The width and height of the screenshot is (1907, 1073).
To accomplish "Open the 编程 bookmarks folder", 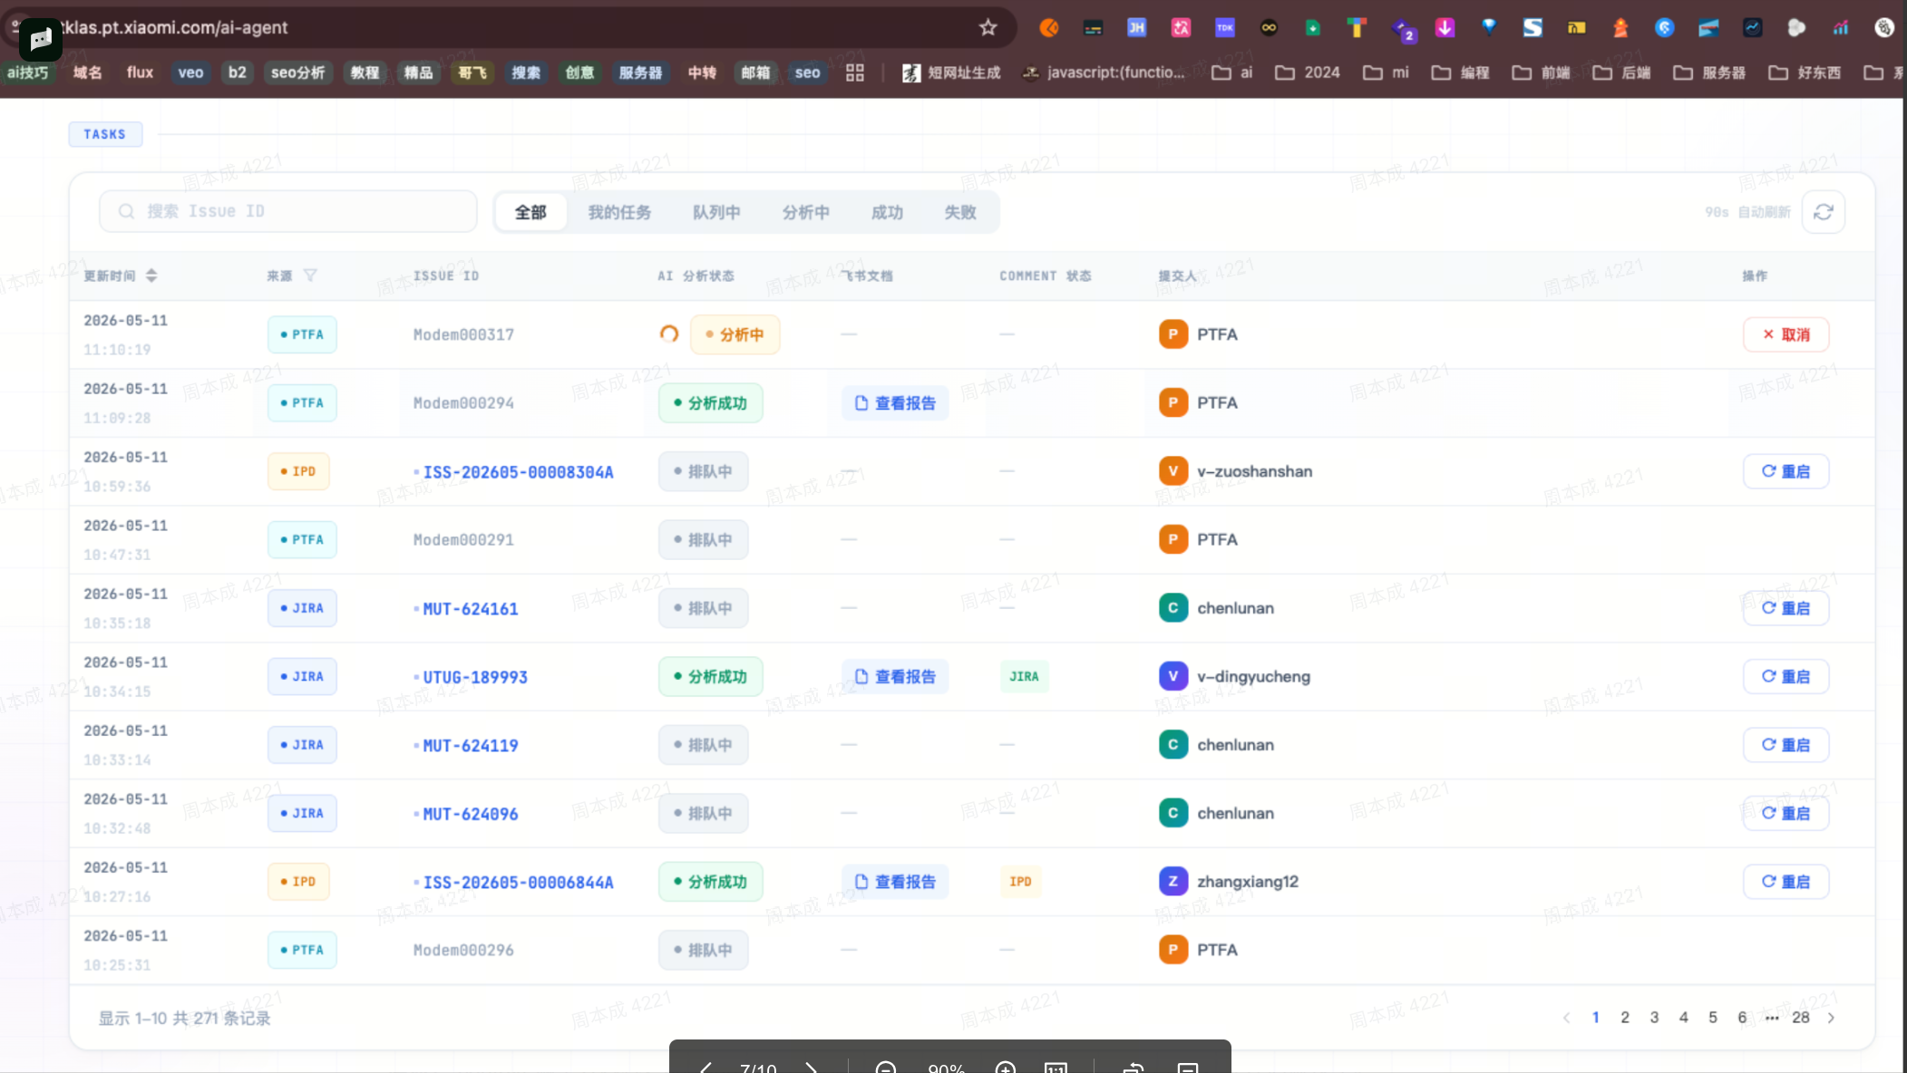I will [1460, 72].
